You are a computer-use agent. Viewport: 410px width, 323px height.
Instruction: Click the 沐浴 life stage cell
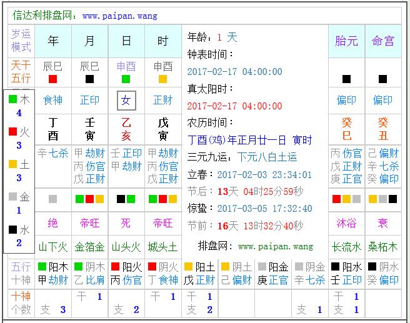click(346, 224)
